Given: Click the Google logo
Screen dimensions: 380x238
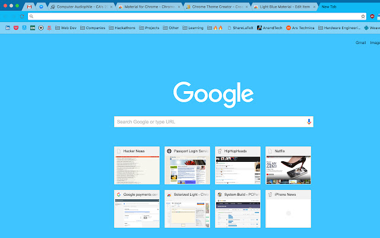Looking at the screenshot, I should coord(213,95).
